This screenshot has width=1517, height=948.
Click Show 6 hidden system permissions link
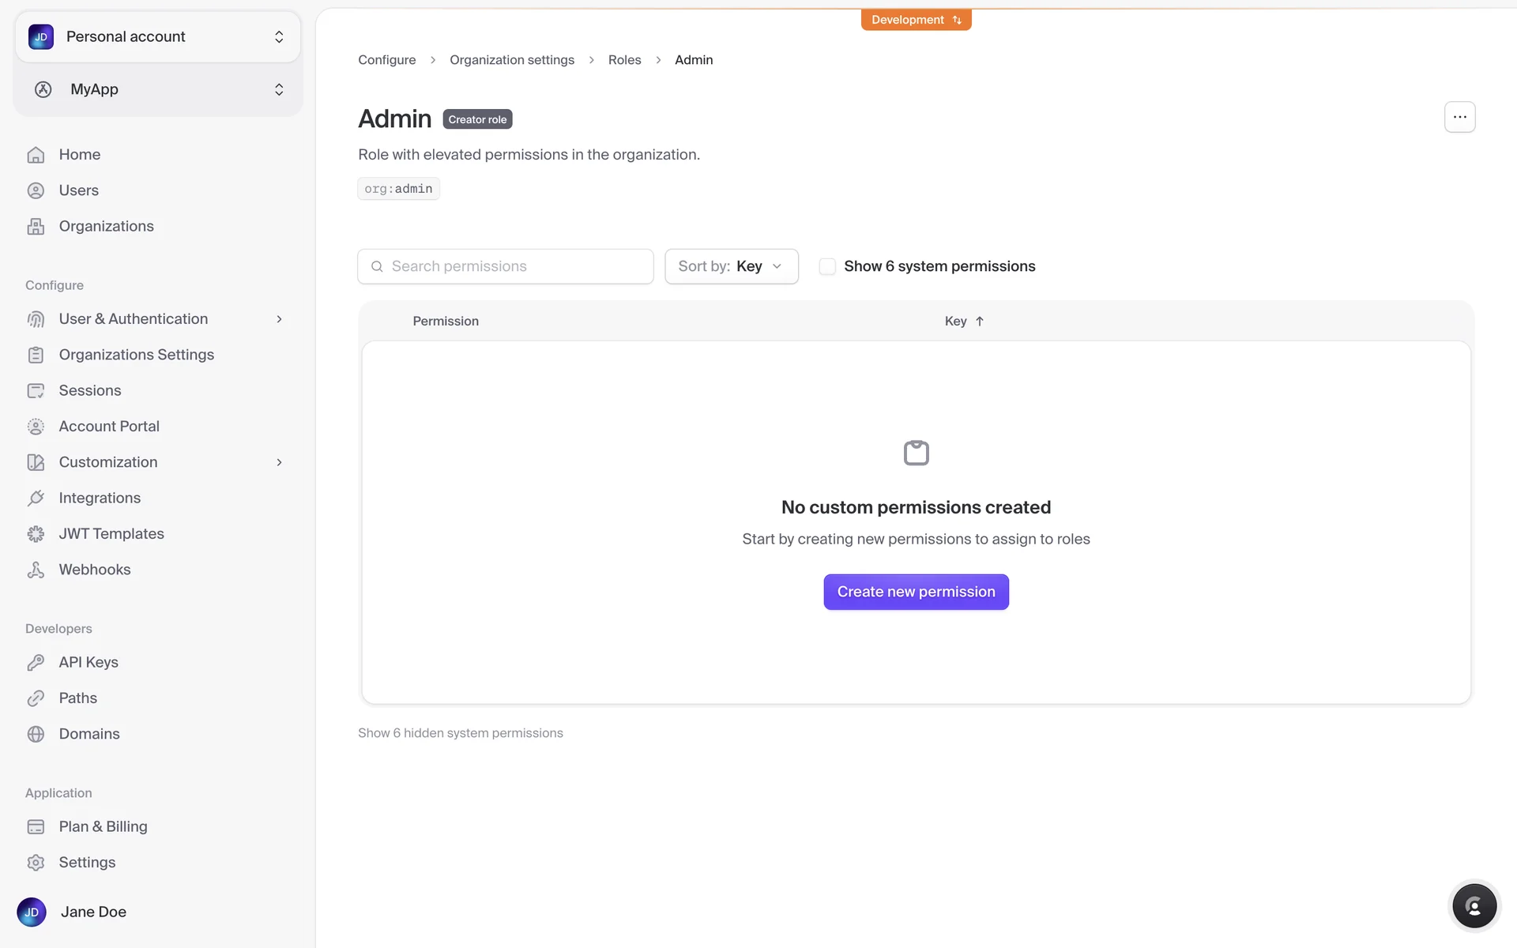point(461,733)
